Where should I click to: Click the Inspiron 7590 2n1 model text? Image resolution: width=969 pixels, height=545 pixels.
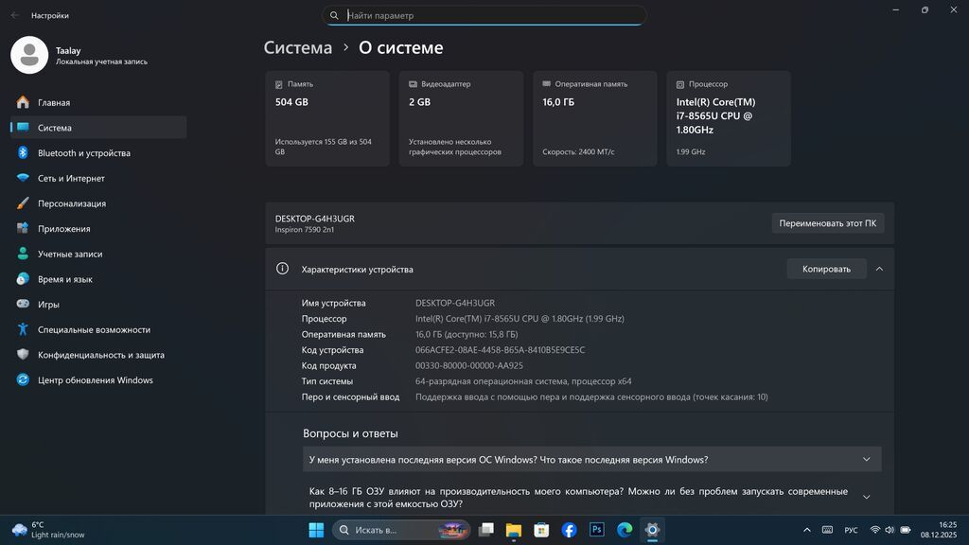point(305,230)
